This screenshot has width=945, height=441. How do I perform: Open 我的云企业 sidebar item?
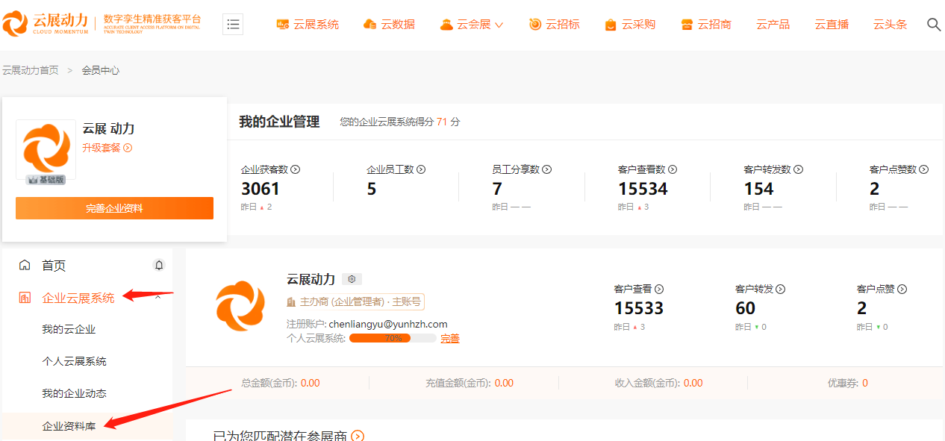[69, 329]
